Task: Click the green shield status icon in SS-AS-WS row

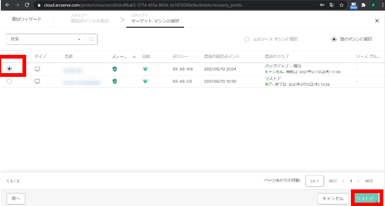Action: click(115, 69)
